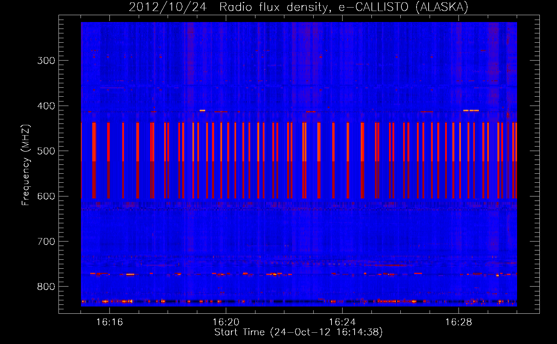Select the 800 frequency tick label

46,287
